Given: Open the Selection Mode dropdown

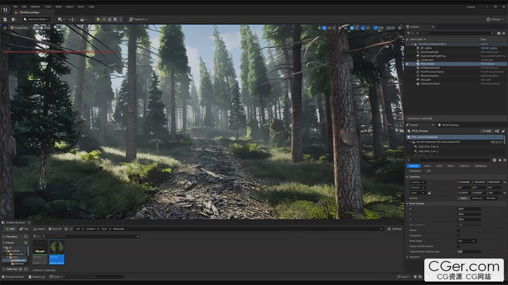Looking at the screenshot, I should point(36,19).
